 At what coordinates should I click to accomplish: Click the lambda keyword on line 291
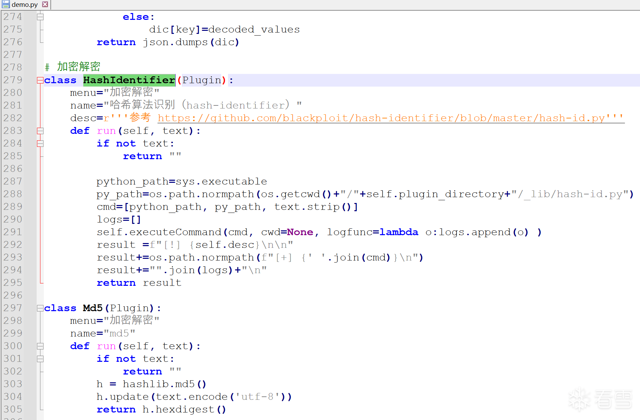(x=399, y=232)
